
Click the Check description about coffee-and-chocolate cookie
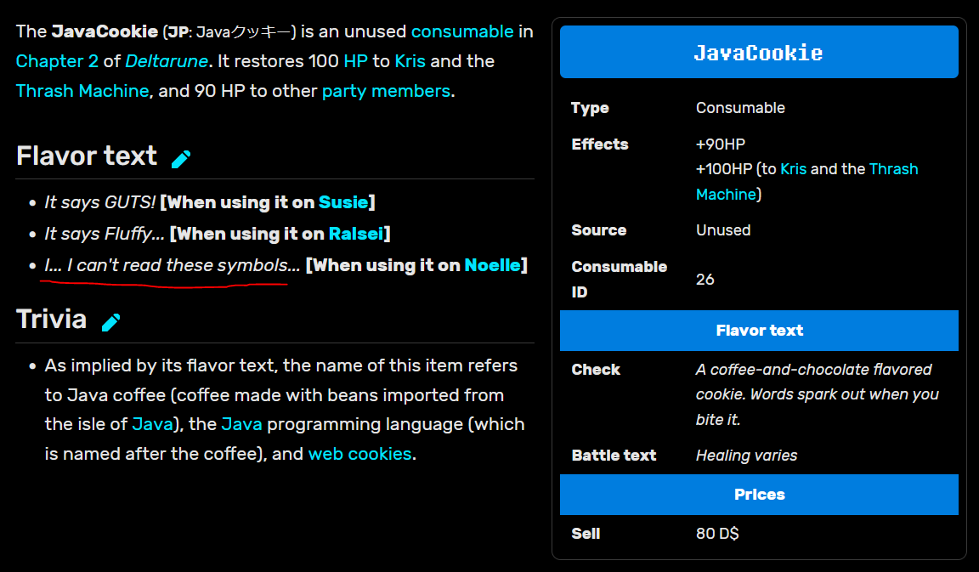(818, 394)
